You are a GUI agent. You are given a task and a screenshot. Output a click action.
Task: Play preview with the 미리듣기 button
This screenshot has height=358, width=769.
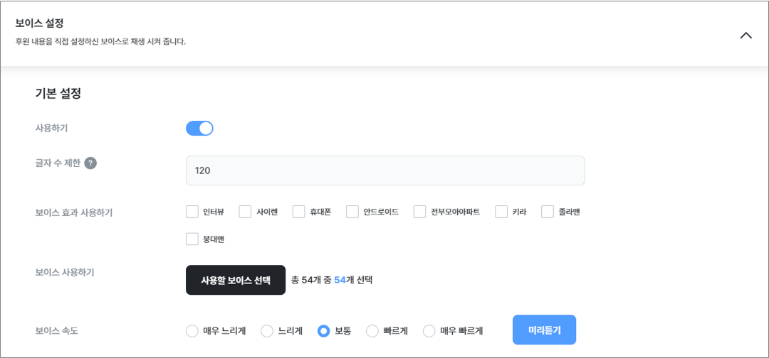[x=545, y=330]
